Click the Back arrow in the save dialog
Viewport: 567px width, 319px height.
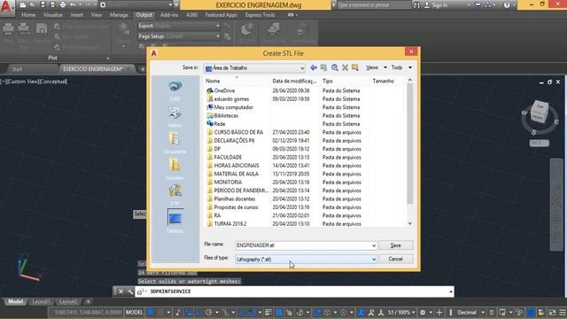tap(314, 67)
